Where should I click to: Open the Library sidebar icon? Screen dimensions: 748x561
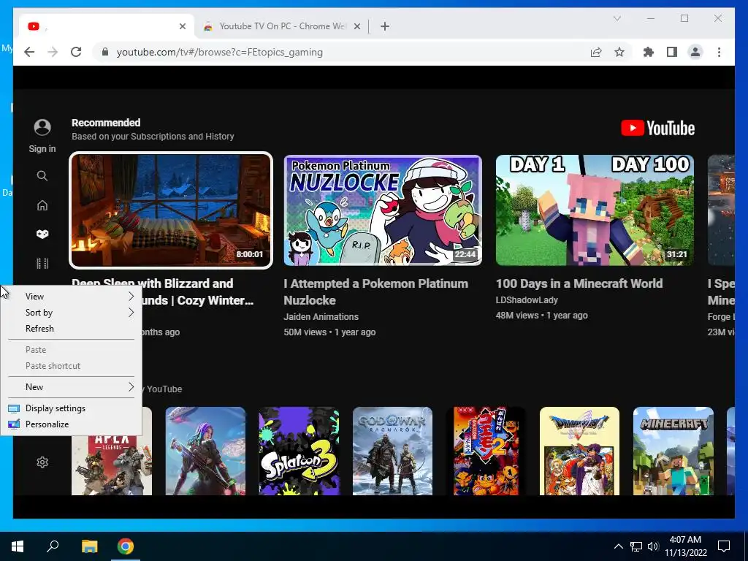click(42, 263)
